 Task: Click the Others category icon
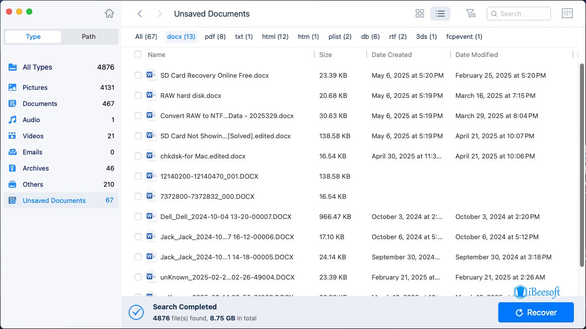click(x=12, y=184)
